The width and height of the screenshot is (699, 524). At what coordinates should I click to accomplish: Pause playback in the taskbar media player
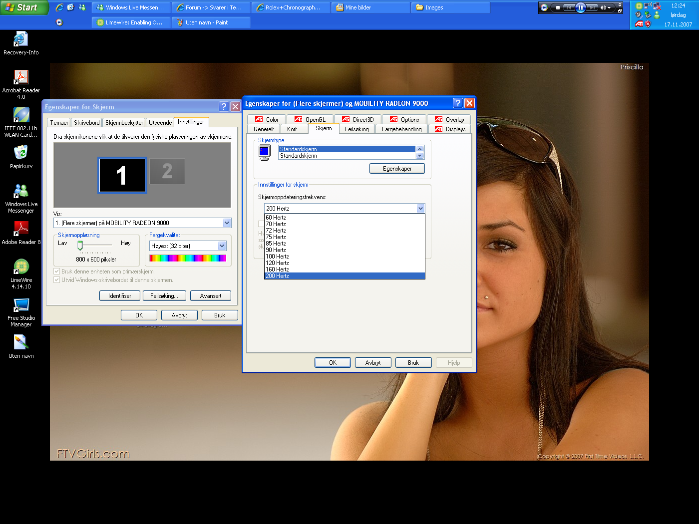coord(580,7)
